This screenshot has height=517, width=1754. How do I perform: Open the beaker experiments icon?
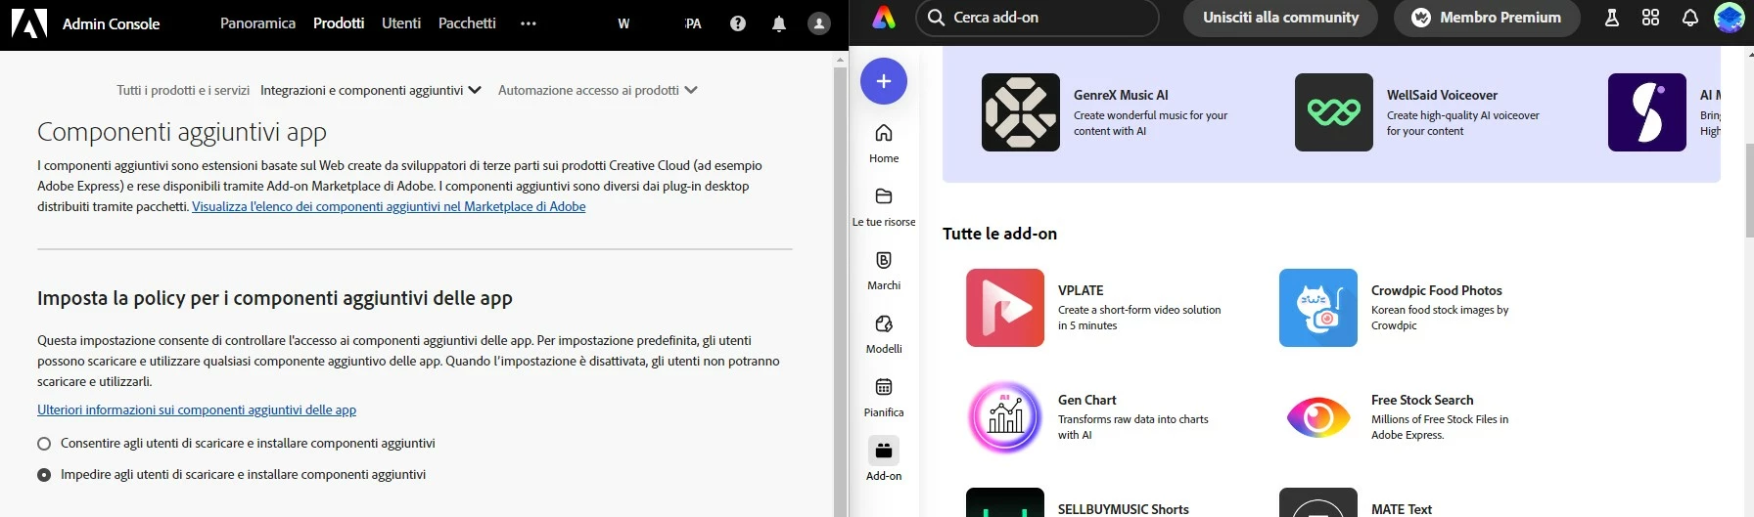coord(1612,18)
